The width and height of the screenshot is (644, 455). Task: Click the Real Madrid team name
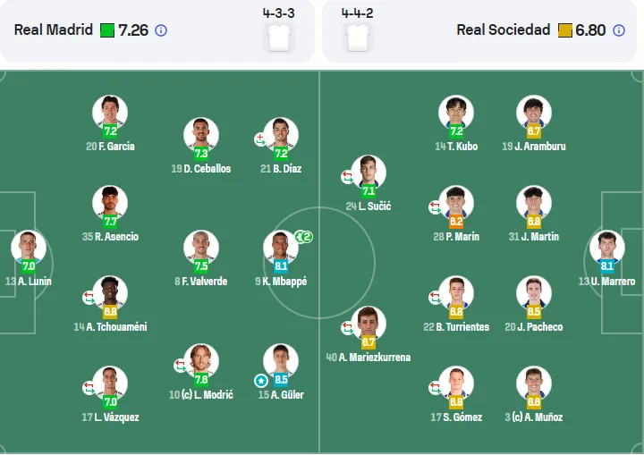click(54, 30)
